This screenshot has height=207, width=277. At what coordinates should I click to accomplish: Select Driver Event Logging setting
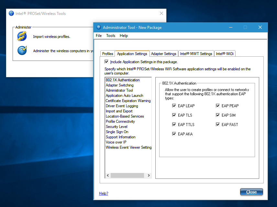122,106
